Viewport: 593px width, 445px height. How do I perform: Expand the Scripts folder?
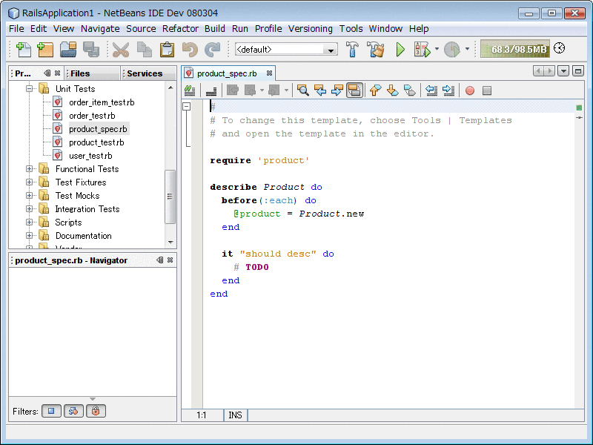(x=29, y=222)
